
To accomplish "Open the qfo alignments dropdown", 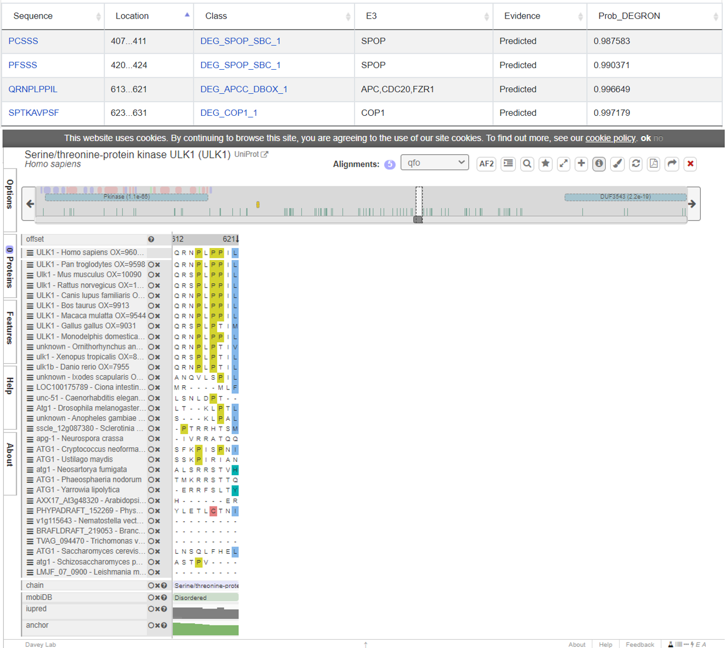I will coord(435,163).
